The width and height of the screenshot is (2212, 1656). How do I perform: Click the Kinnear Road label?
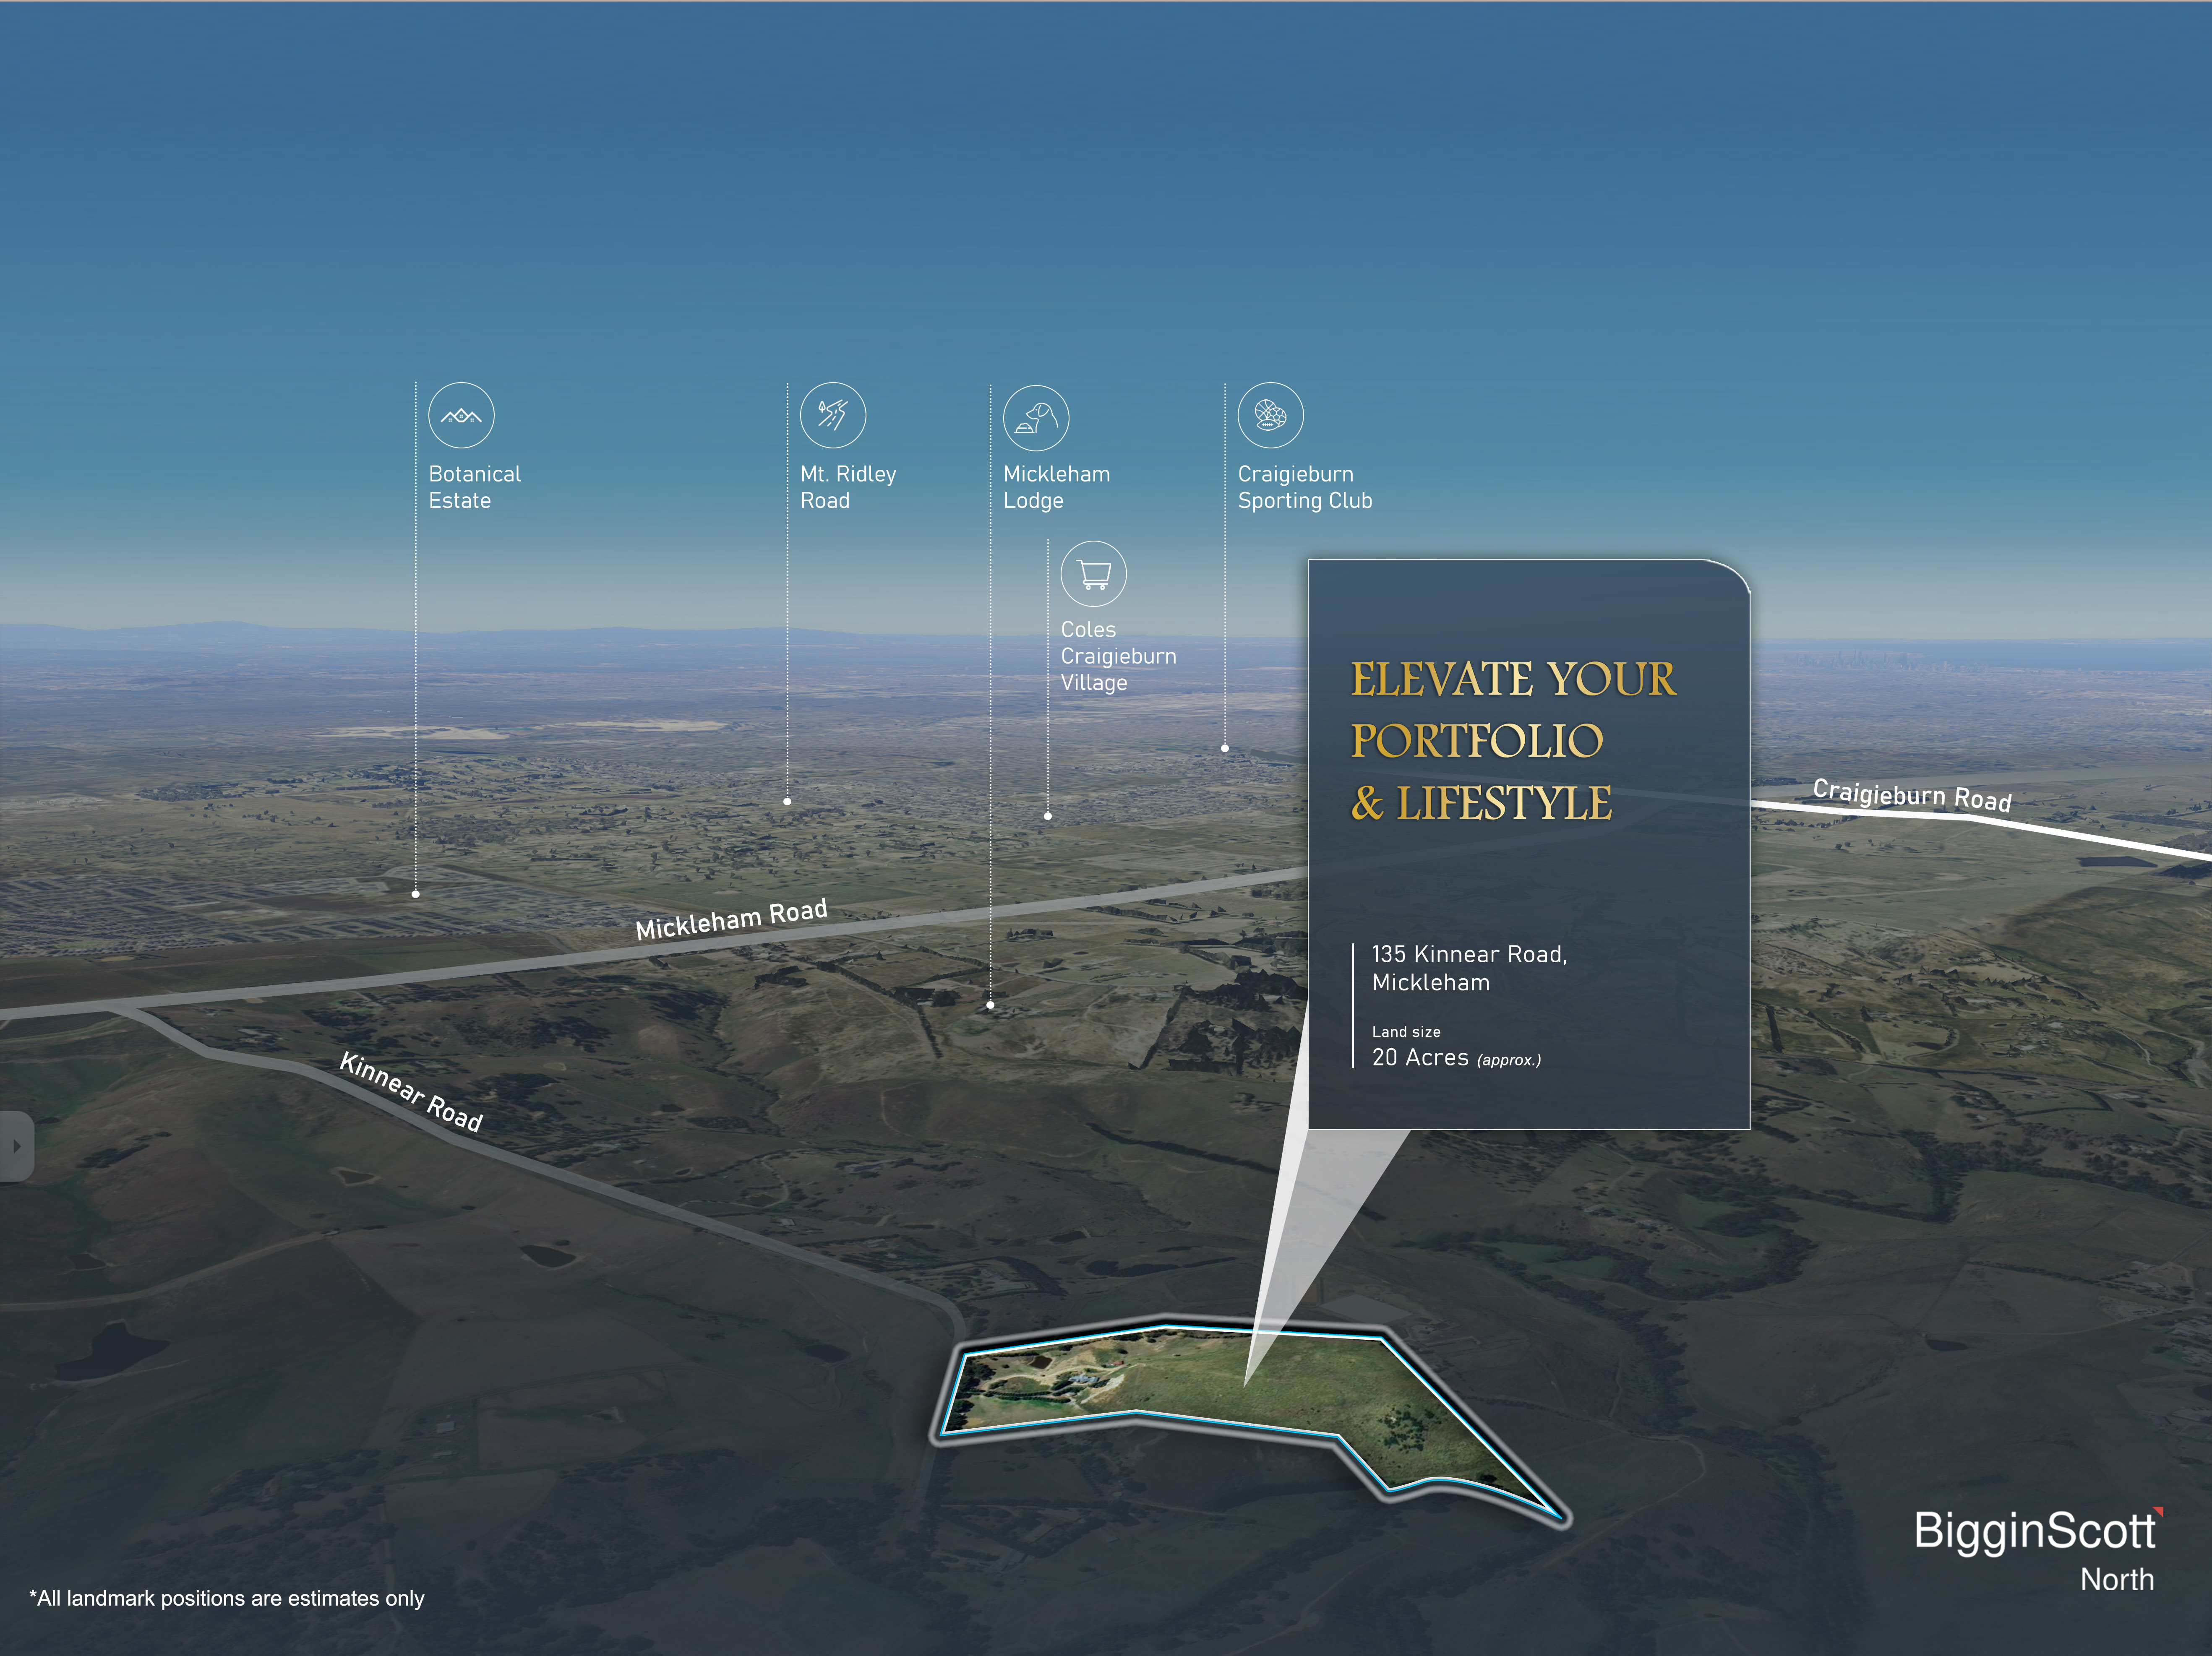411,1091
